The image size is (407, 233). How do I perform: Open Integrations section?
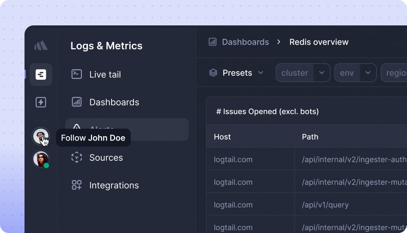pyautogui.click(x=114, y=185)
